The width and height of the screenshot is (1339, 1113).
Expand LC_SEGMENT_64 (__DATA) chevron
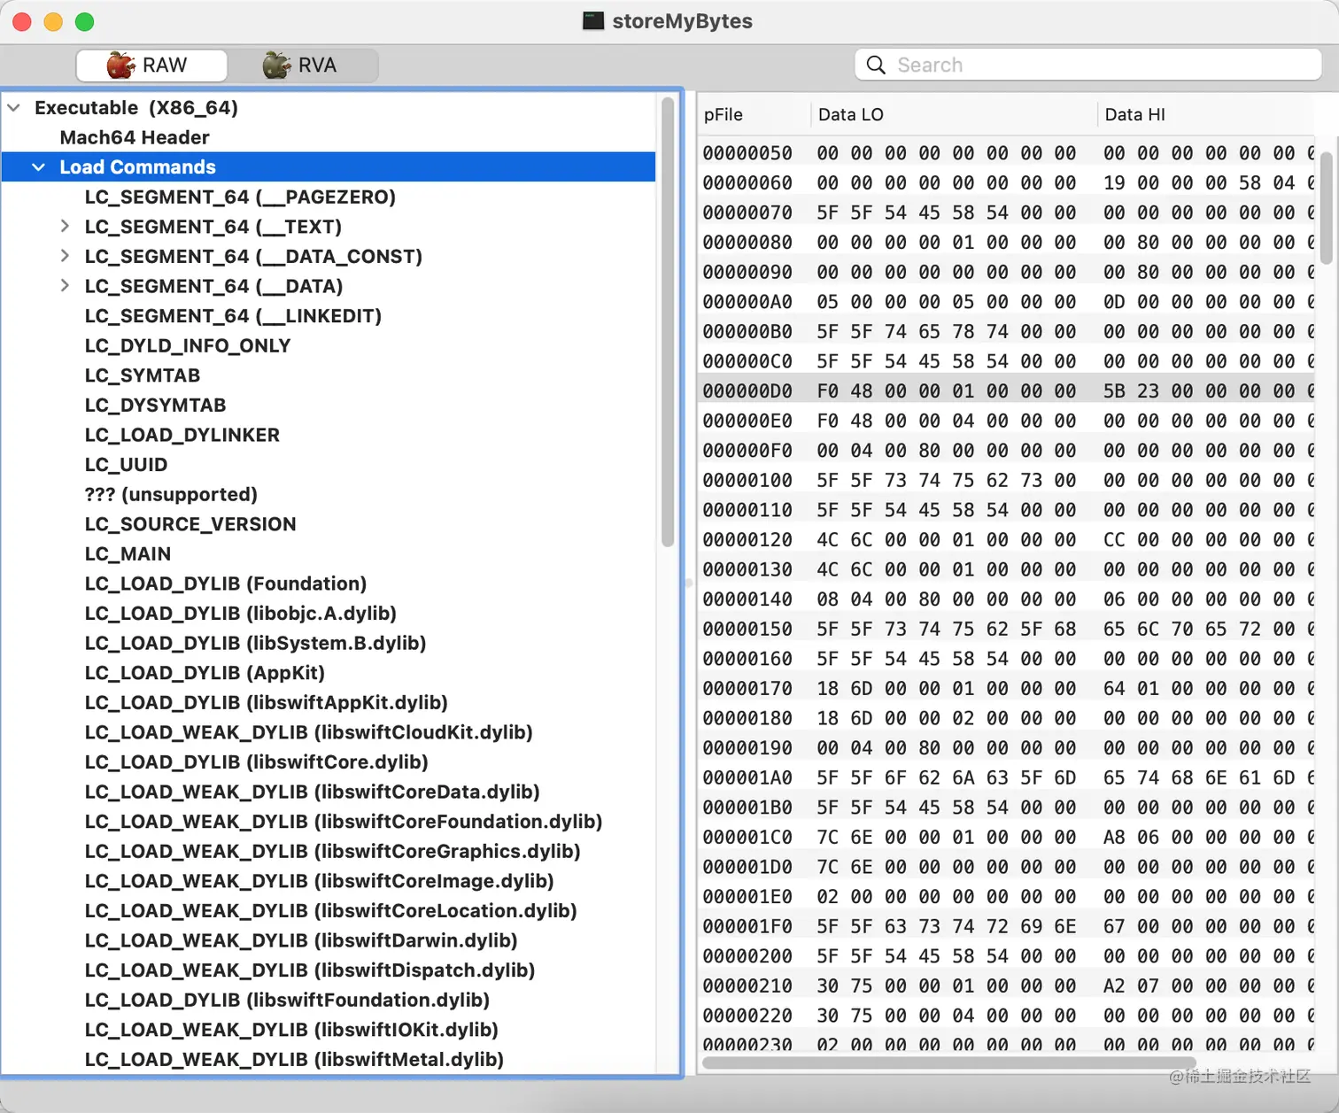(65, 286)
